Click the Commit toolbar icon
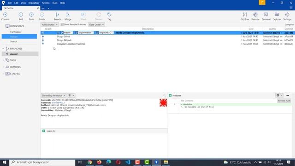The width and height of the screenshot is (295, 166). [5, 17]
